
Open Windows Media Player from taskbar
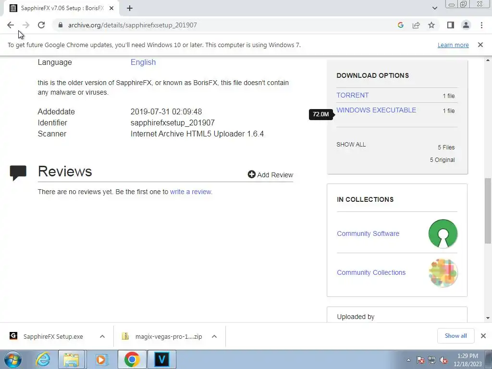tap(101, 359)
